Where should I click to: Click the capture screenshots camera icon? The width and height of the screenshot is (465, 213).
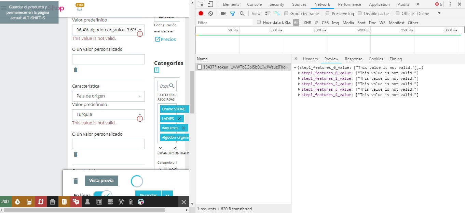coord(223,14)
